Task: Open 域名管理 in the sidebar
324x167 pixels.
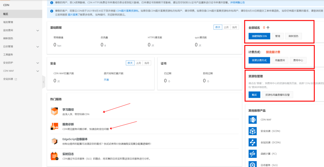Action: (21, 22)
